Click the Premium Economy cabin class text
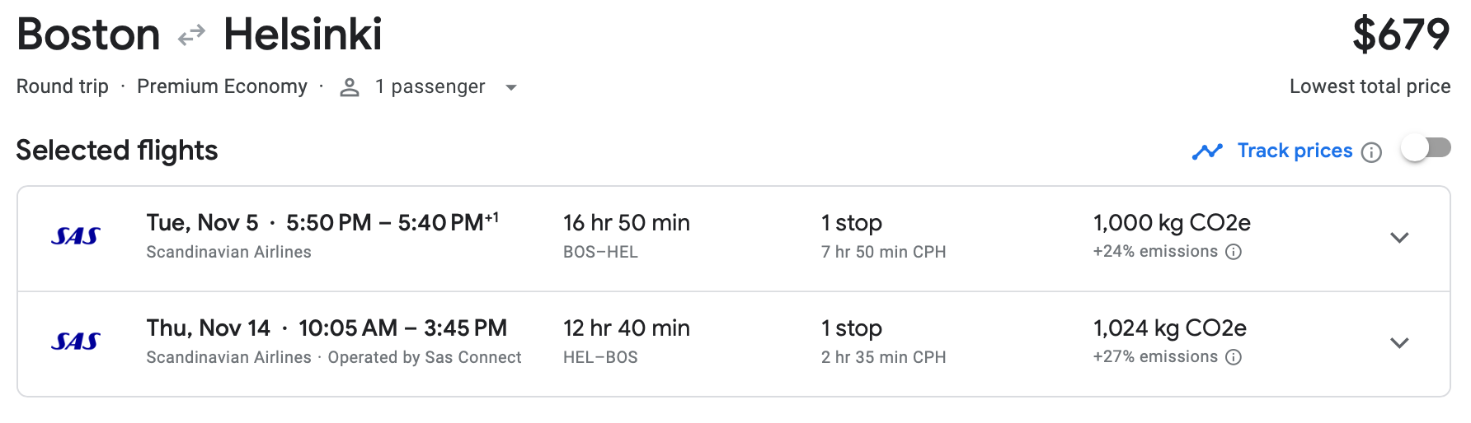 coord(222,86)
